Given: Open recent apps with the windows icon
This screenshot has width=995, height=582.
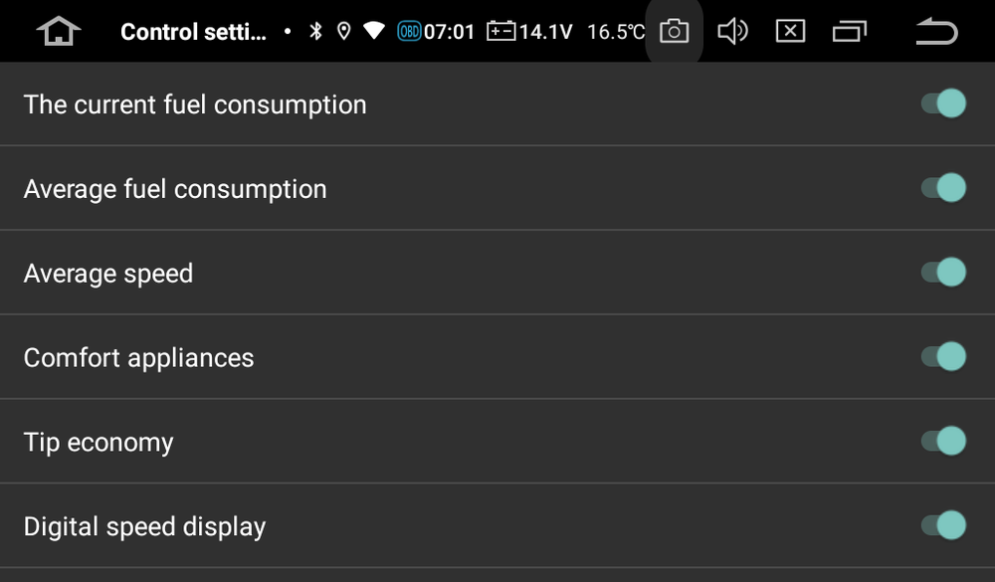Looking at the screenshot, I should pyautogui.click(x=851, y=31).
